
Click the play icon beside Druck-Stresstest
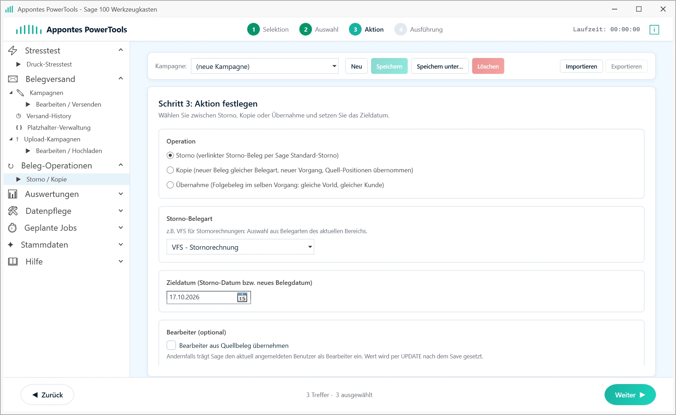[x=19, y=64]
